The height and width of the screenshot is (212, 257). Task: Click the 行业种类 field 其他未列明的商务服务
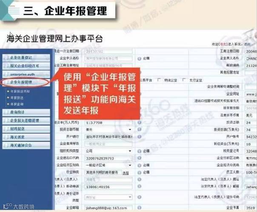point(103,172)
